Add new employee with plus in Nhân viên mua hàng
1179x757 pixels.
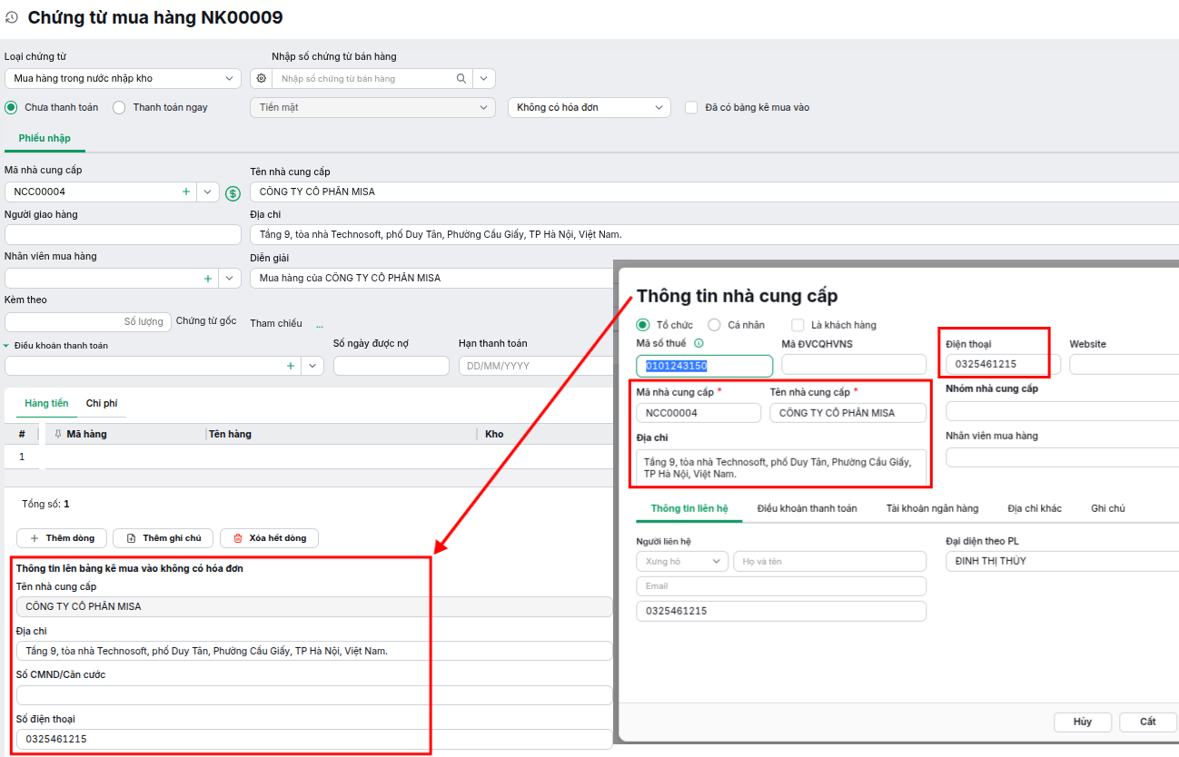coord(208,278)
